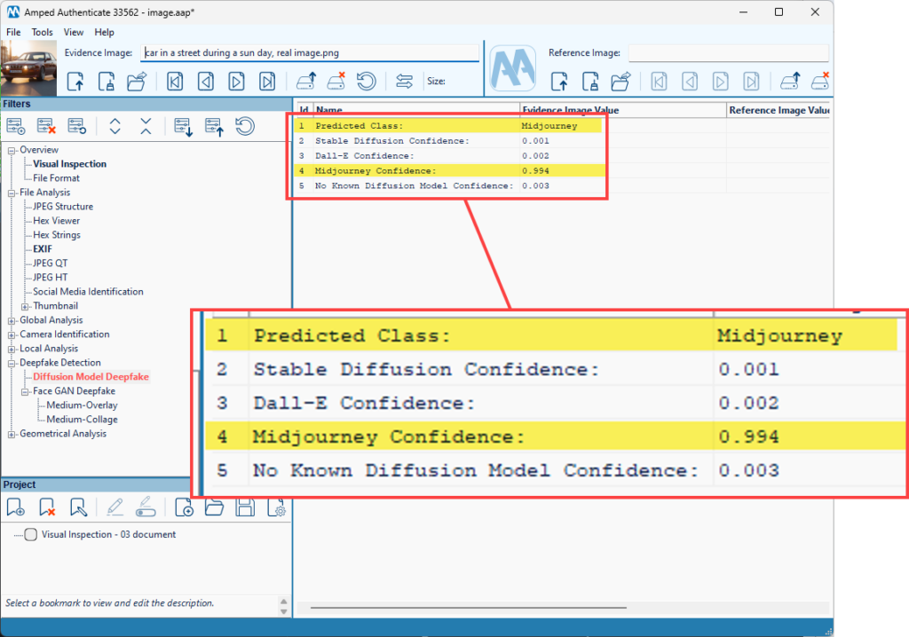Go to next evidence image
The width and height of the screenshot is (909, 637).
[236, 81]
